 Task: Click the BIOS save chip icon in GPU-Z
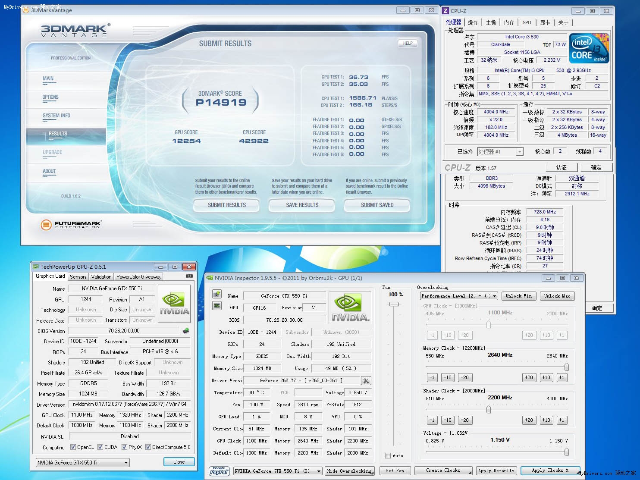[x=186, y=331]
